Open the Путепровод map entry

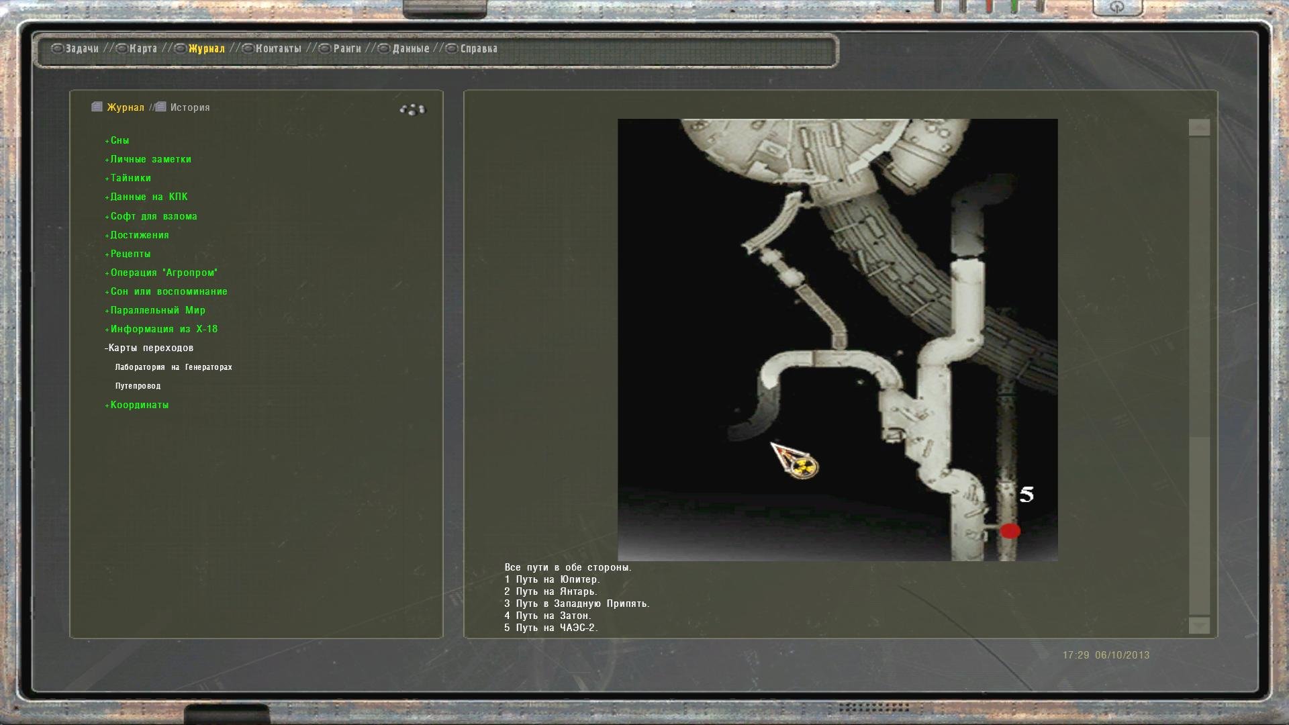point(138,386)
